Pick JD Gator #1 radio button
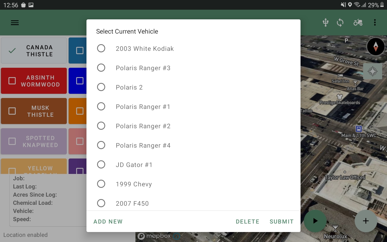Screen dimensions: 387x242 pos(101,165)
